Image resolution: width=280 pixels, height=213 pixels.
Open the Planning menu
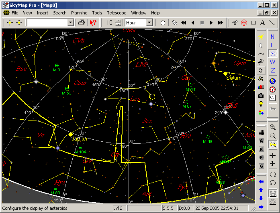point(79,13)
